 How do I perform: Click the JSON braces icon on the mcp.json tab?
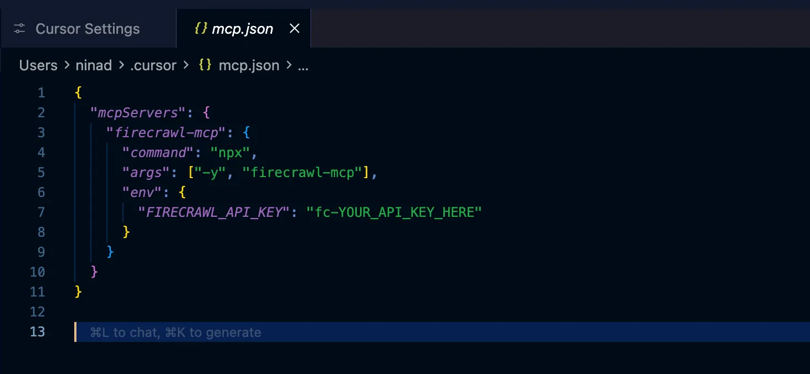(202, 28)
